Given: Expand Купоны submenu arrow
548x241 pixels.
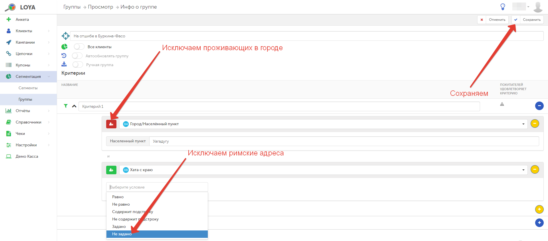Looking at the screenshot, I should click(49, 65).
